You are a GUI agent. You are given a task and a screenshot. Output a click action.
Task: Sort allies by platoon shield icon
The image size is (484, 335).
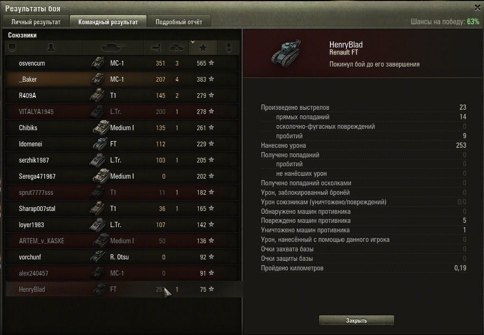pyautogui.click(x=12, y=48)
